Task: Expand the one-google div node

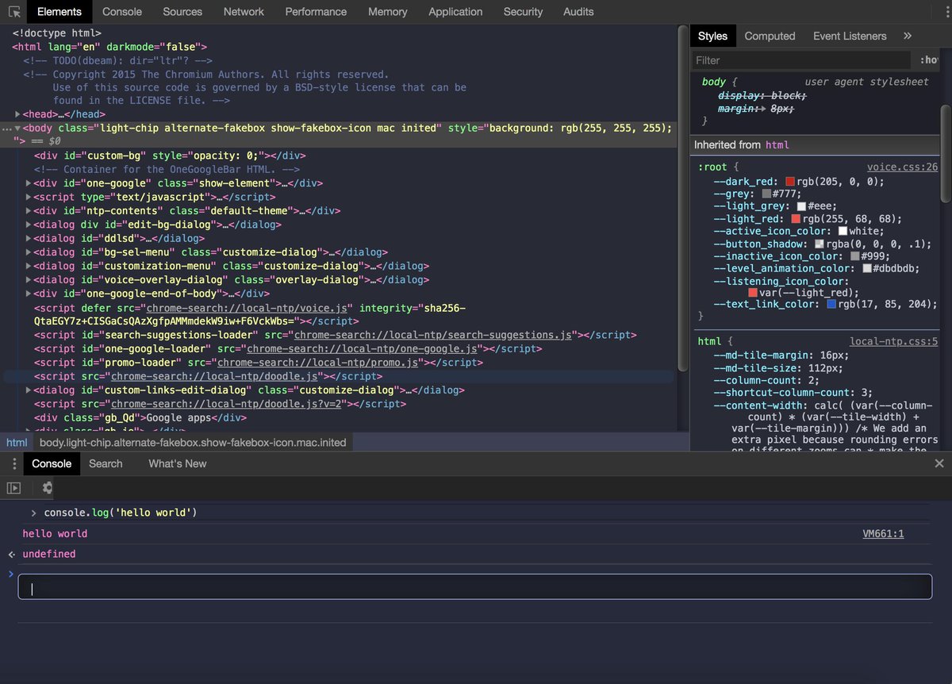Action: [x=29, y=183]
